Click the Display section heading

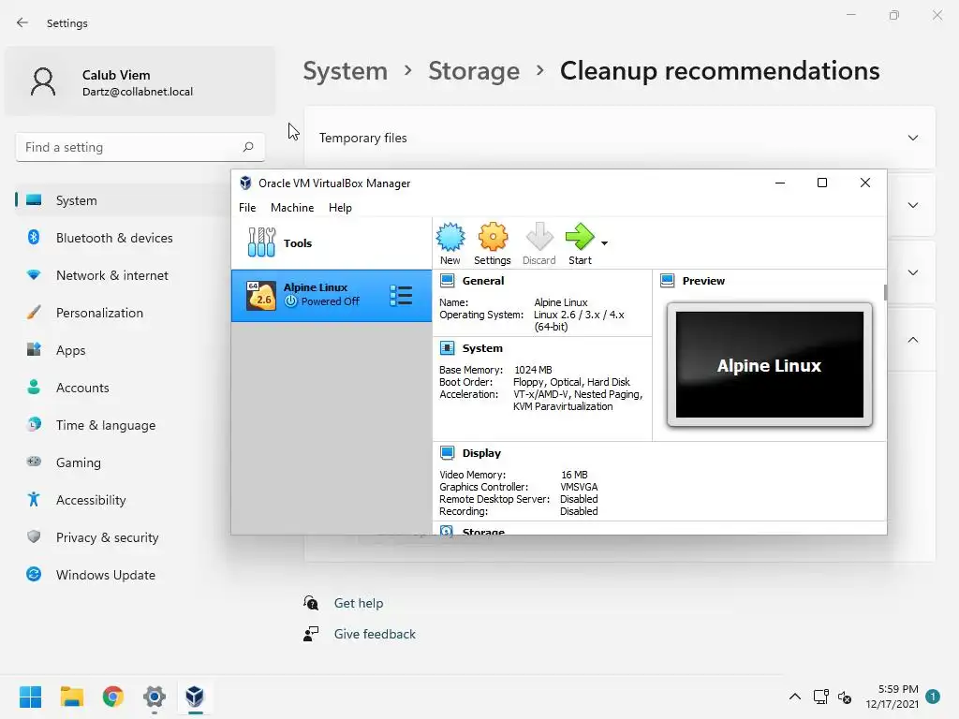(481, 453)
